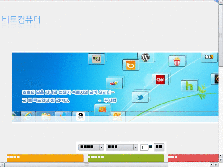Click the Amazon 'a' icon
The height and width of the screenshot is (167, 223).
coord(80,117)
